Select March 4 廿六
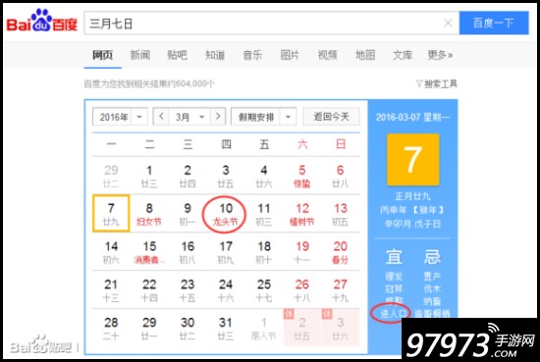The image size is (540, 362). tap(264, 176)
